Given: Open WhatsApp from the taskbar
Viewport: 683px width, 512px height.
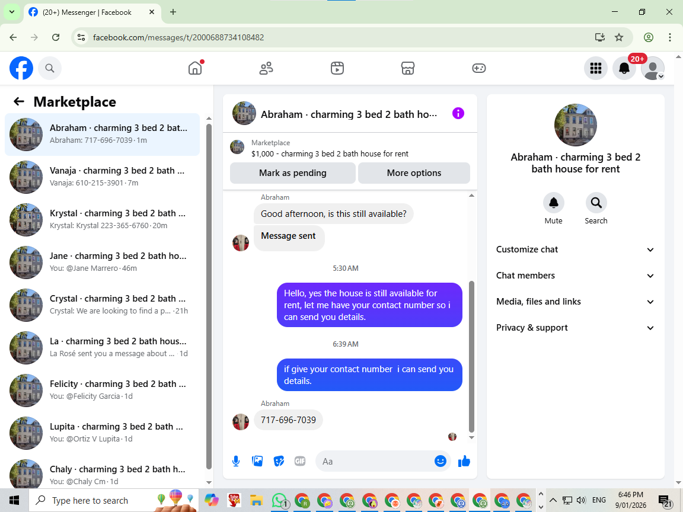Looking at the screenshot, I should point(279,500).
